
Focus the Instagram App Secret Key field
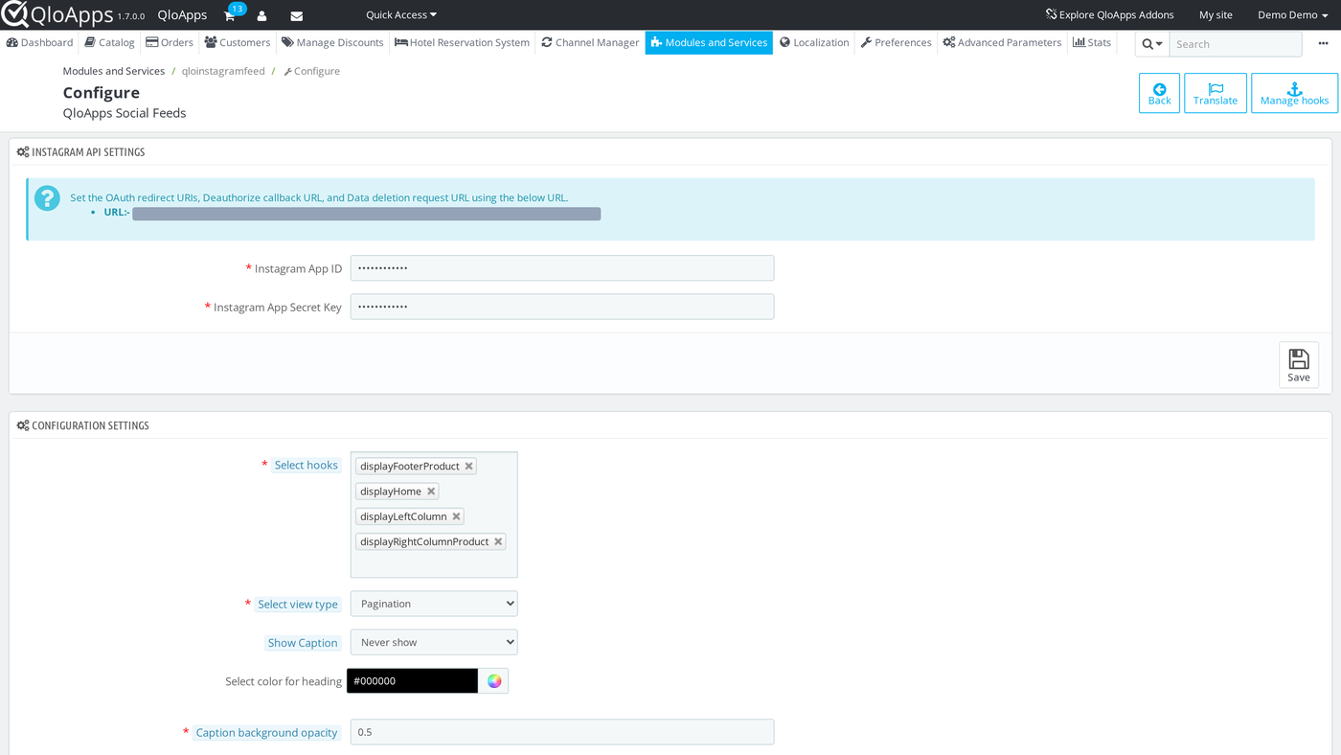click(x=562, y=307)
